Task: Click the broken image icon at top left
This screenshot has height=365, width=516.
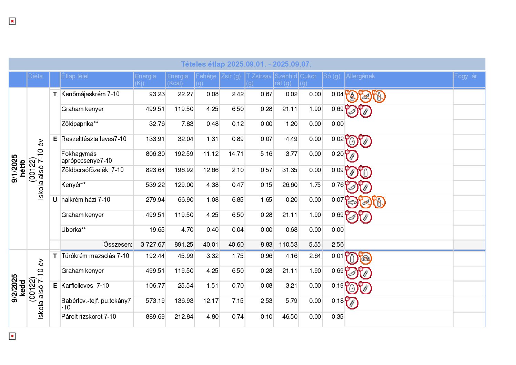Action: coord(12,21)
